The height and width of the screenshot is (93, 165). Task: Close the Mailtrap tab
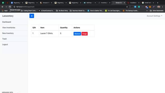tap(95, 3)
